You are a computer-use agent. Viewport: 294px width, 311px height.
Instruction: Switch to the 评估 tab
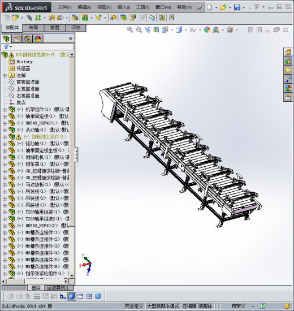point(76,28)
